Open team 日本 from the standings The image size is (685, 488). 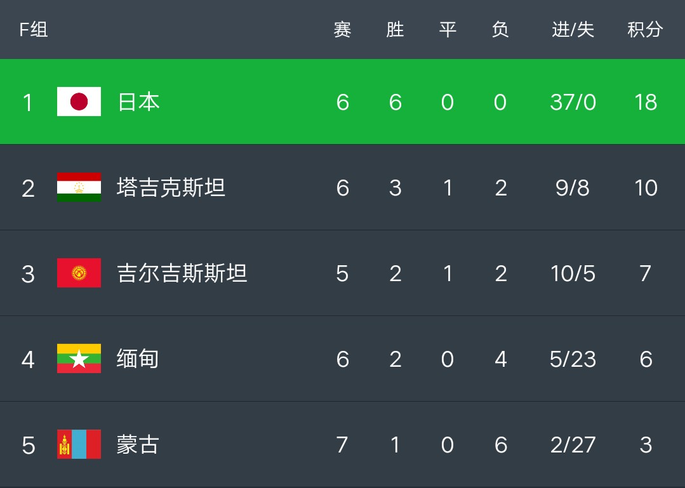pyautogui.click(x=138, y=102)
